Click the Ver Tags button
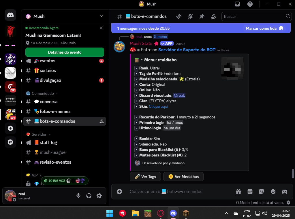This screenshot has height=219, width=295. (145, 177)
